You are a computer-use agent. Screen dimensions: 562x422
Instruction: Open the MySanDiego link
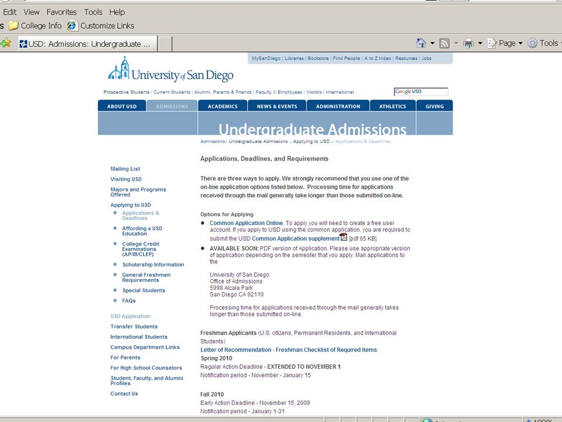pos(266,58)
